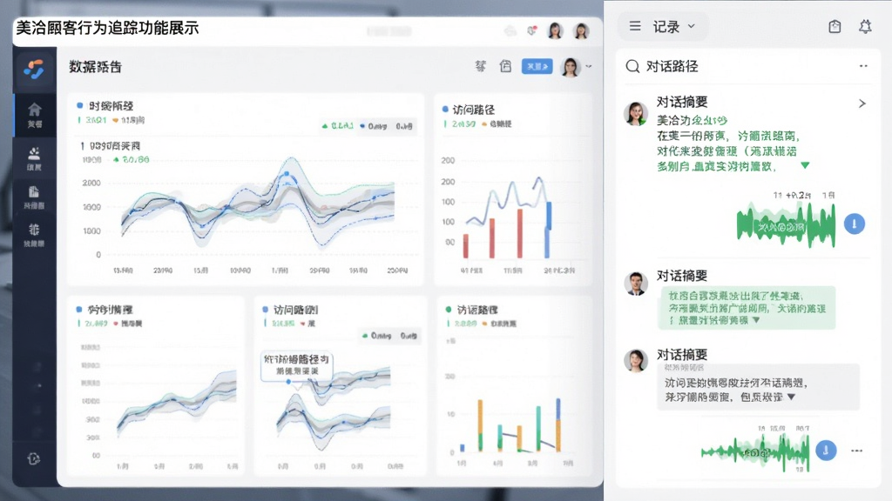
Task: Click the faint cloud icon in the top bar
Action: tap(510, 30)
